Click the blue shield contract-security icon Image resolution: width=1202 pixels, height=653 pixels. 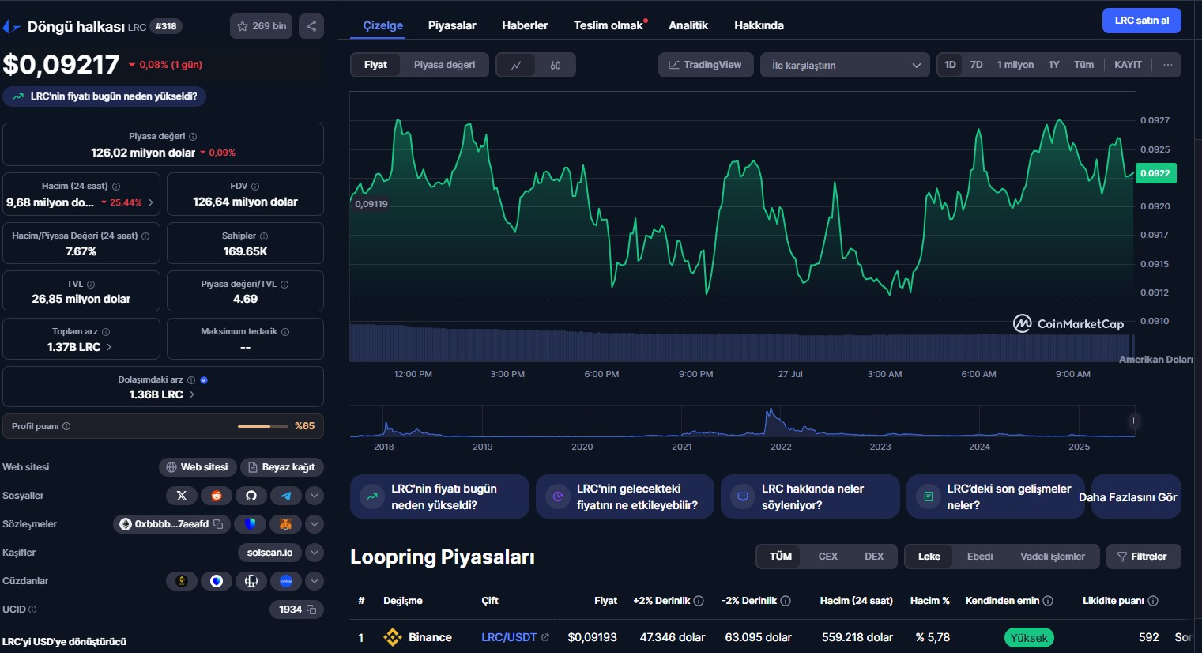point(251,524)
